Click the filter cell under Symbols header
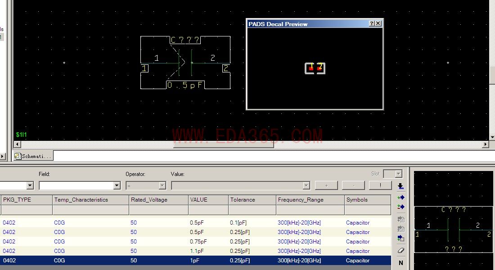 (x=368, y=210)
